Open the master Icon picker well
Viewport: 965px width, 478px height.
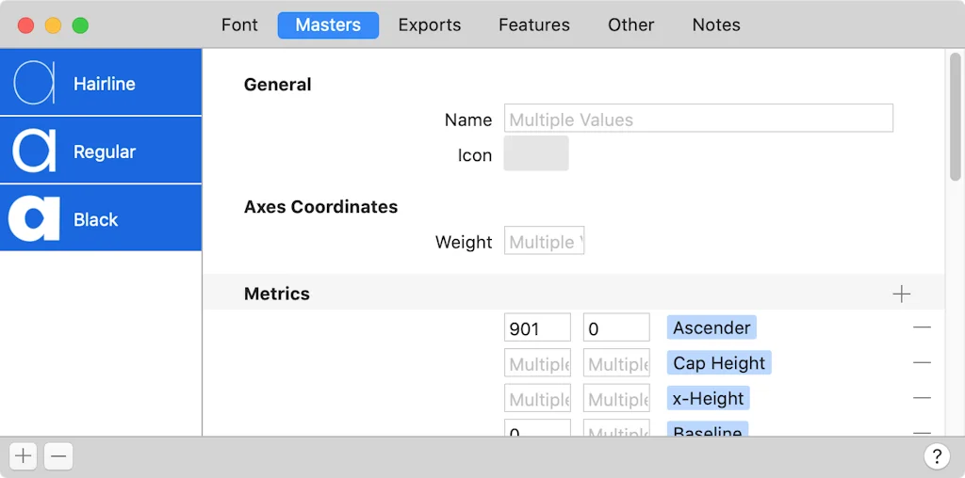(536, 154)
